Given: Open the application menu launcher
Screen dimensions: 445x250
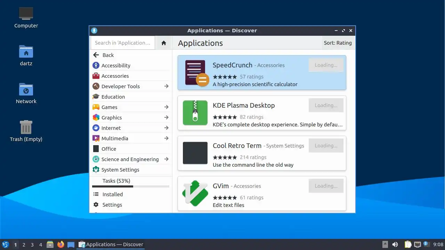Looking at the screenshot, I should (5, 244).
